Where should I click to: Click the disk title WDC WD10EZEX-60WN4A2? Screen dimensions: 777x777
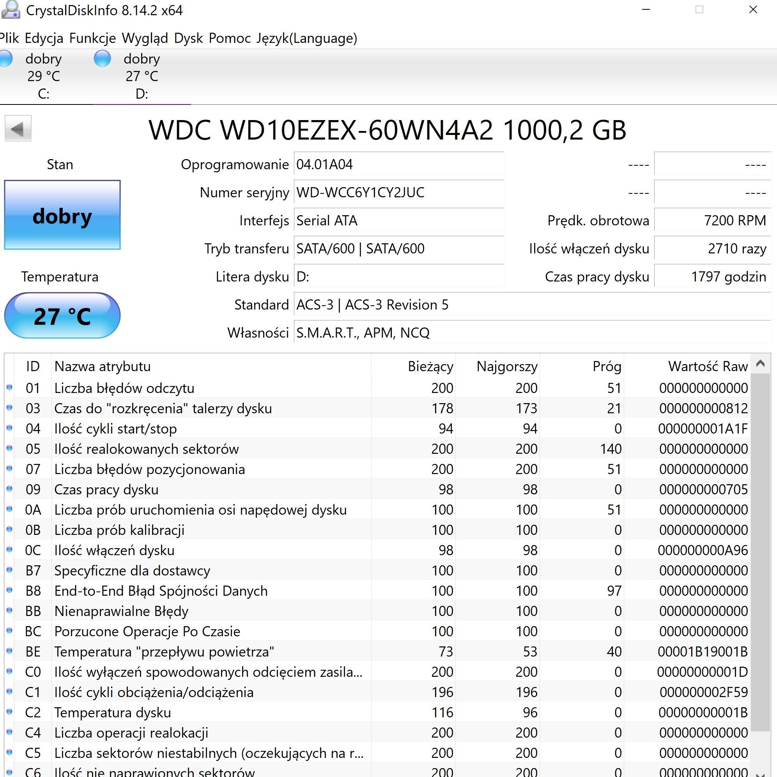click(387, 130)
